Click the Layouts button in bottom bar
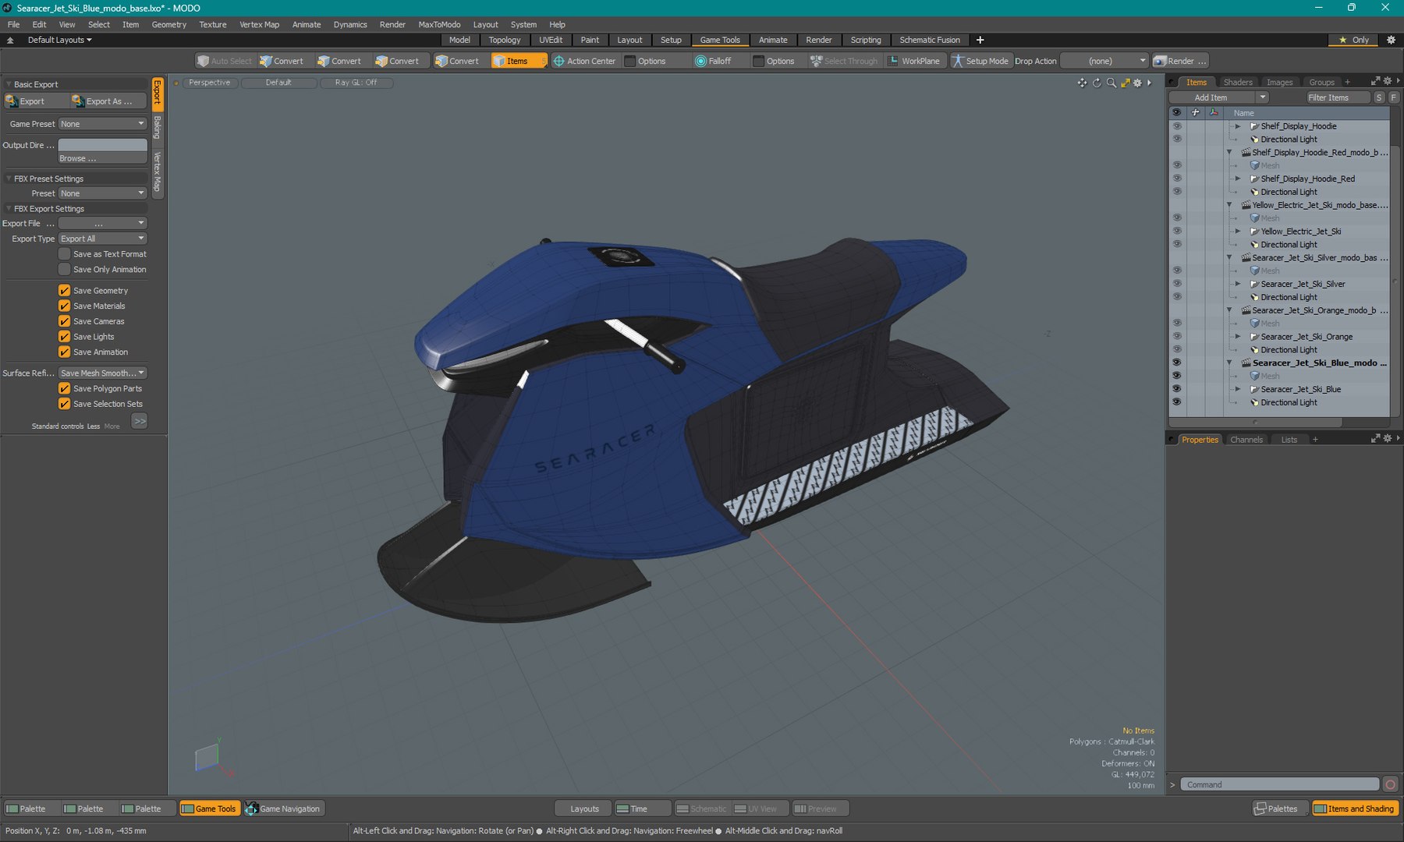1404x842 pixels. coord(584,808)
